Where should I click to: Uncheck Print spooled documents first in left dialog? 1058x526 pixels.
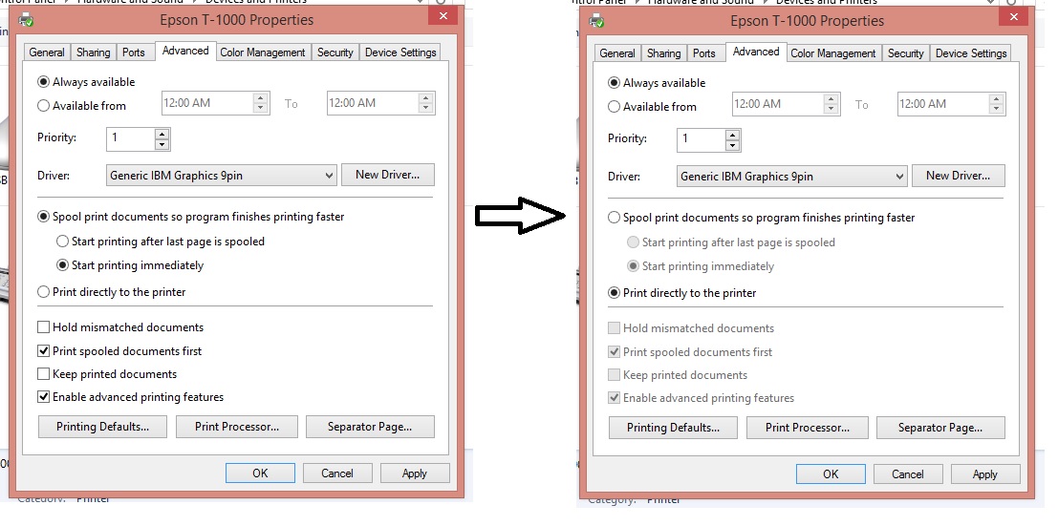pyautogui.click(x=43, y=350)
